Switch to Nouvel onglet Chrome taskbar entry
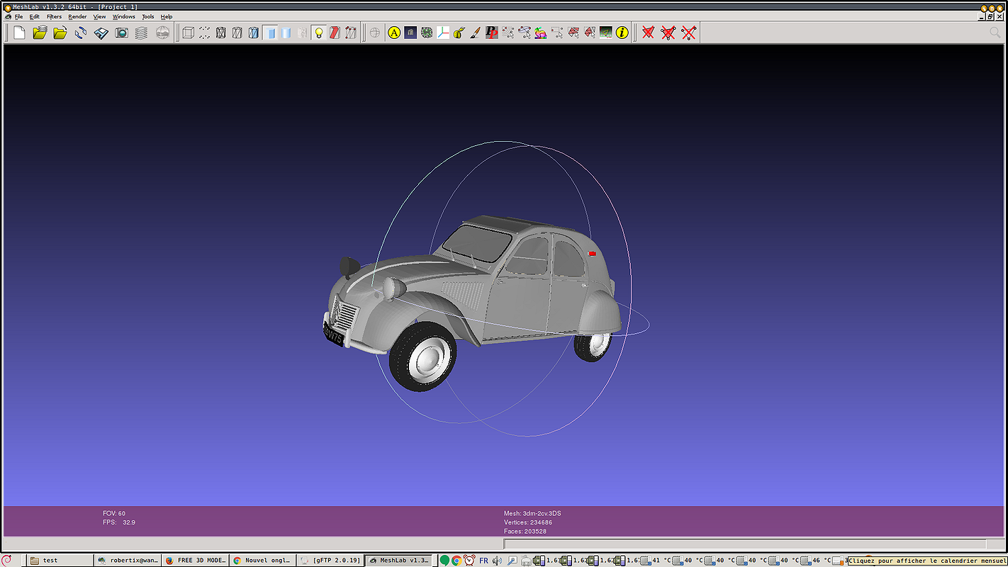Screen dimensions: 1008x567 tap(262, 560)
